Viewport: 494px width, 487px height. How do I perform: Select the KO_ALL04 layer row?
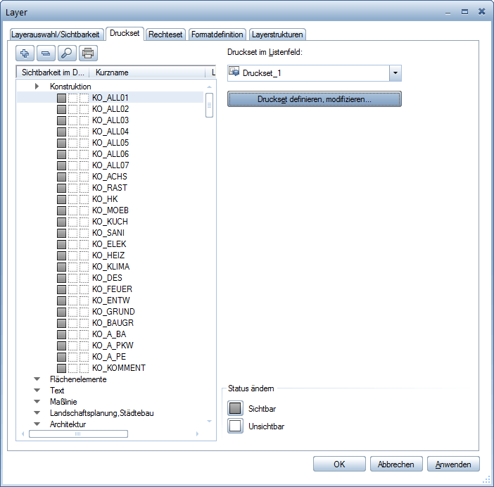(110, 132)
